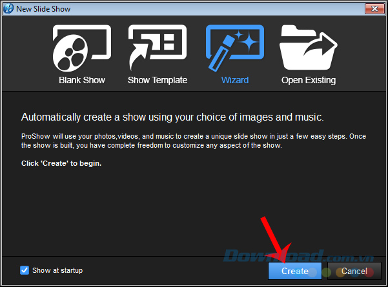Image resolution: width=388 pixels, height=287 pixels.
Task: Select the Wizard magic wand icon
Action: 235,48
